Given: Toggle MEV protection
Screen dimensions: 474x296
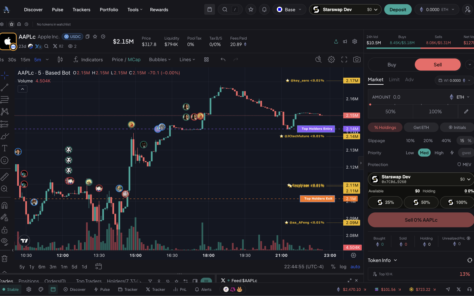Looking at the screenshot, I should [464, 164].
